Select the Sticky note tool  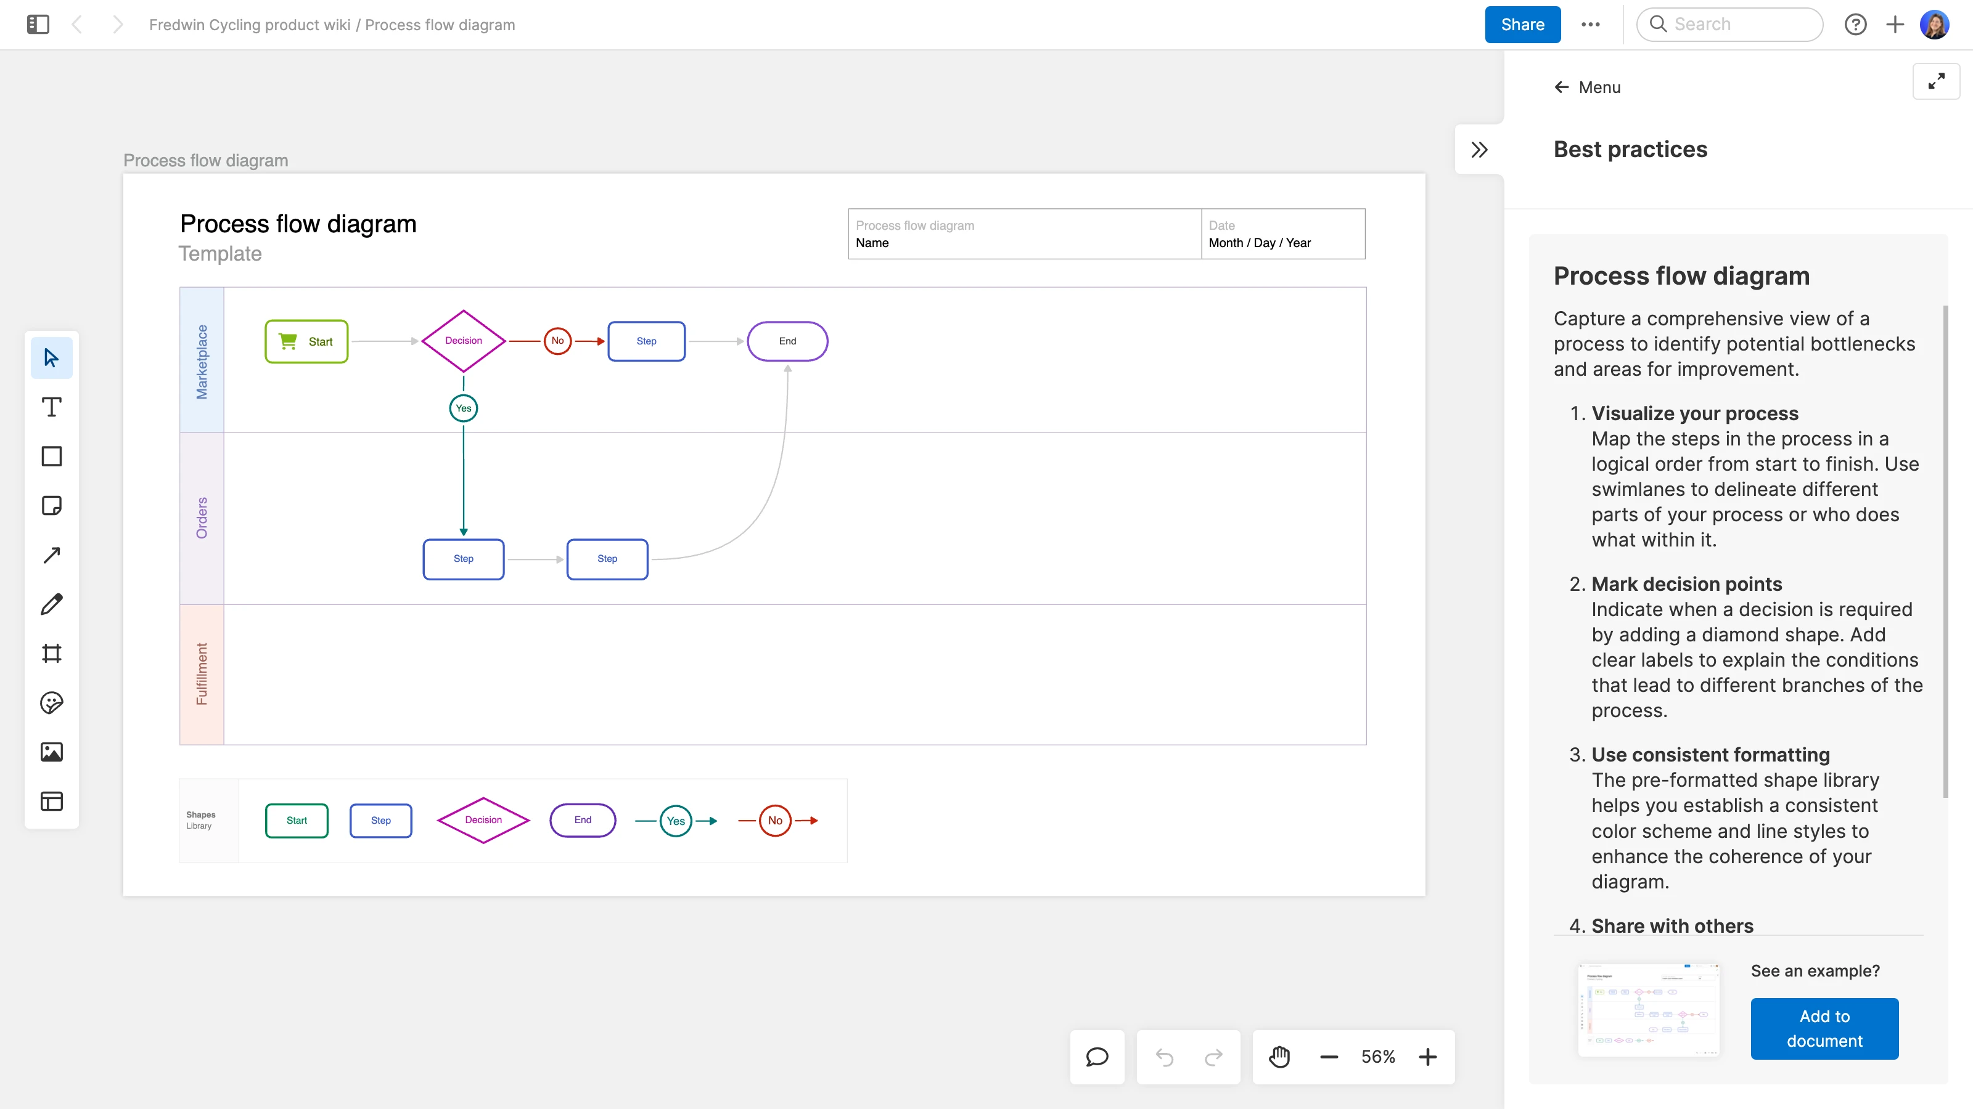tap(51, 505)
